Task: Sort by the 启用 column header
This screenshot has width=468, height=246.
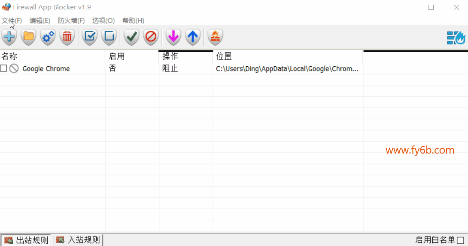Action: 132,56
